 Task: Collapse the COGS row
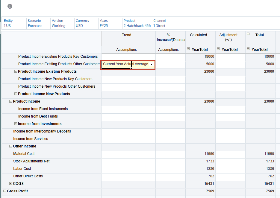click(10, 184)
